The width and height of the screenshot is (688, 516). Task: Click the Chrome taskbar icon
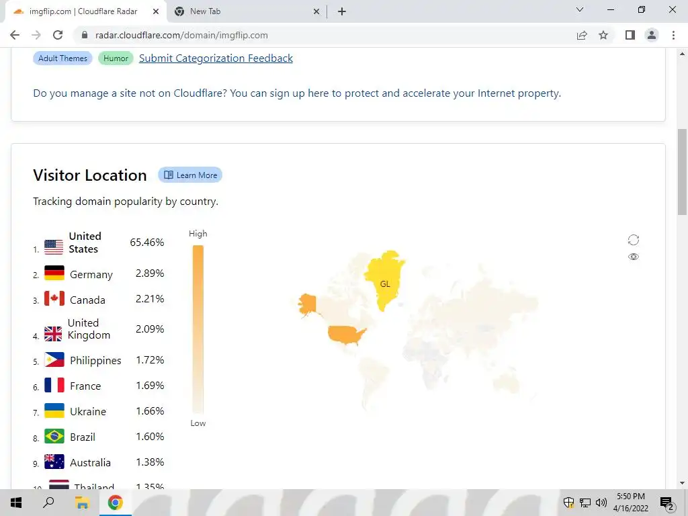[115, 503]
